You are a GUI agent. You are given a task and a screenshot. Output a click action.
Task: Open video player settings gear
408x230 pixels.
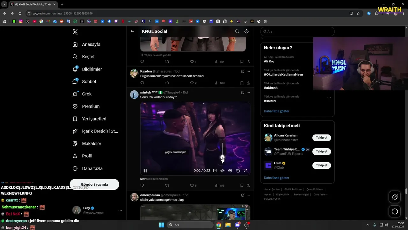point(230,171)
